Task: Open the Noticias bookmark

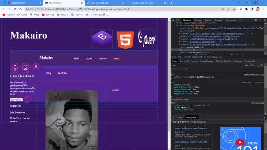Action: click(x=63, y=15)
